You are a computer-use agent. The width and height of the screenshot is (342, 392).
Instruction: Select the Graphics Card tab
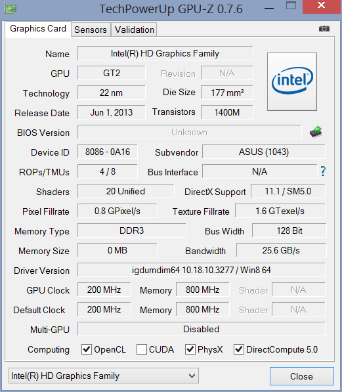[38, 29]
